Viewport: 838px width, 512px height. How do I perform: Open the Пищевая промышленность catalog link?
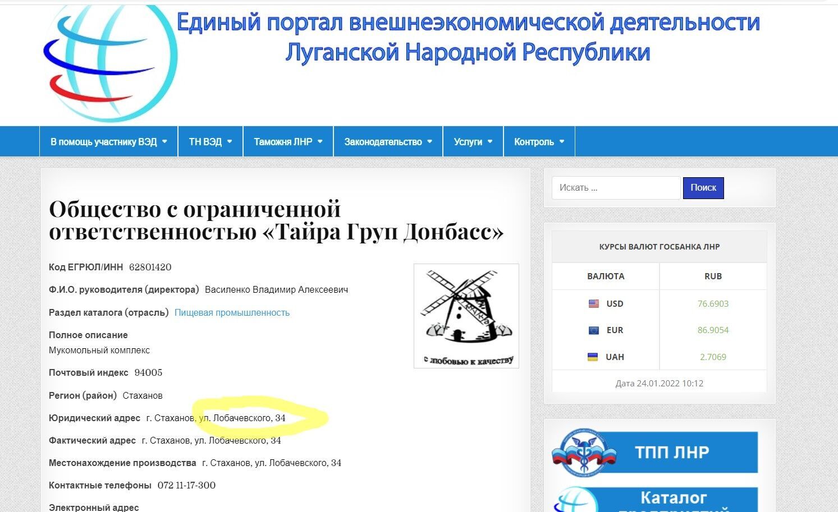(232, 312)
